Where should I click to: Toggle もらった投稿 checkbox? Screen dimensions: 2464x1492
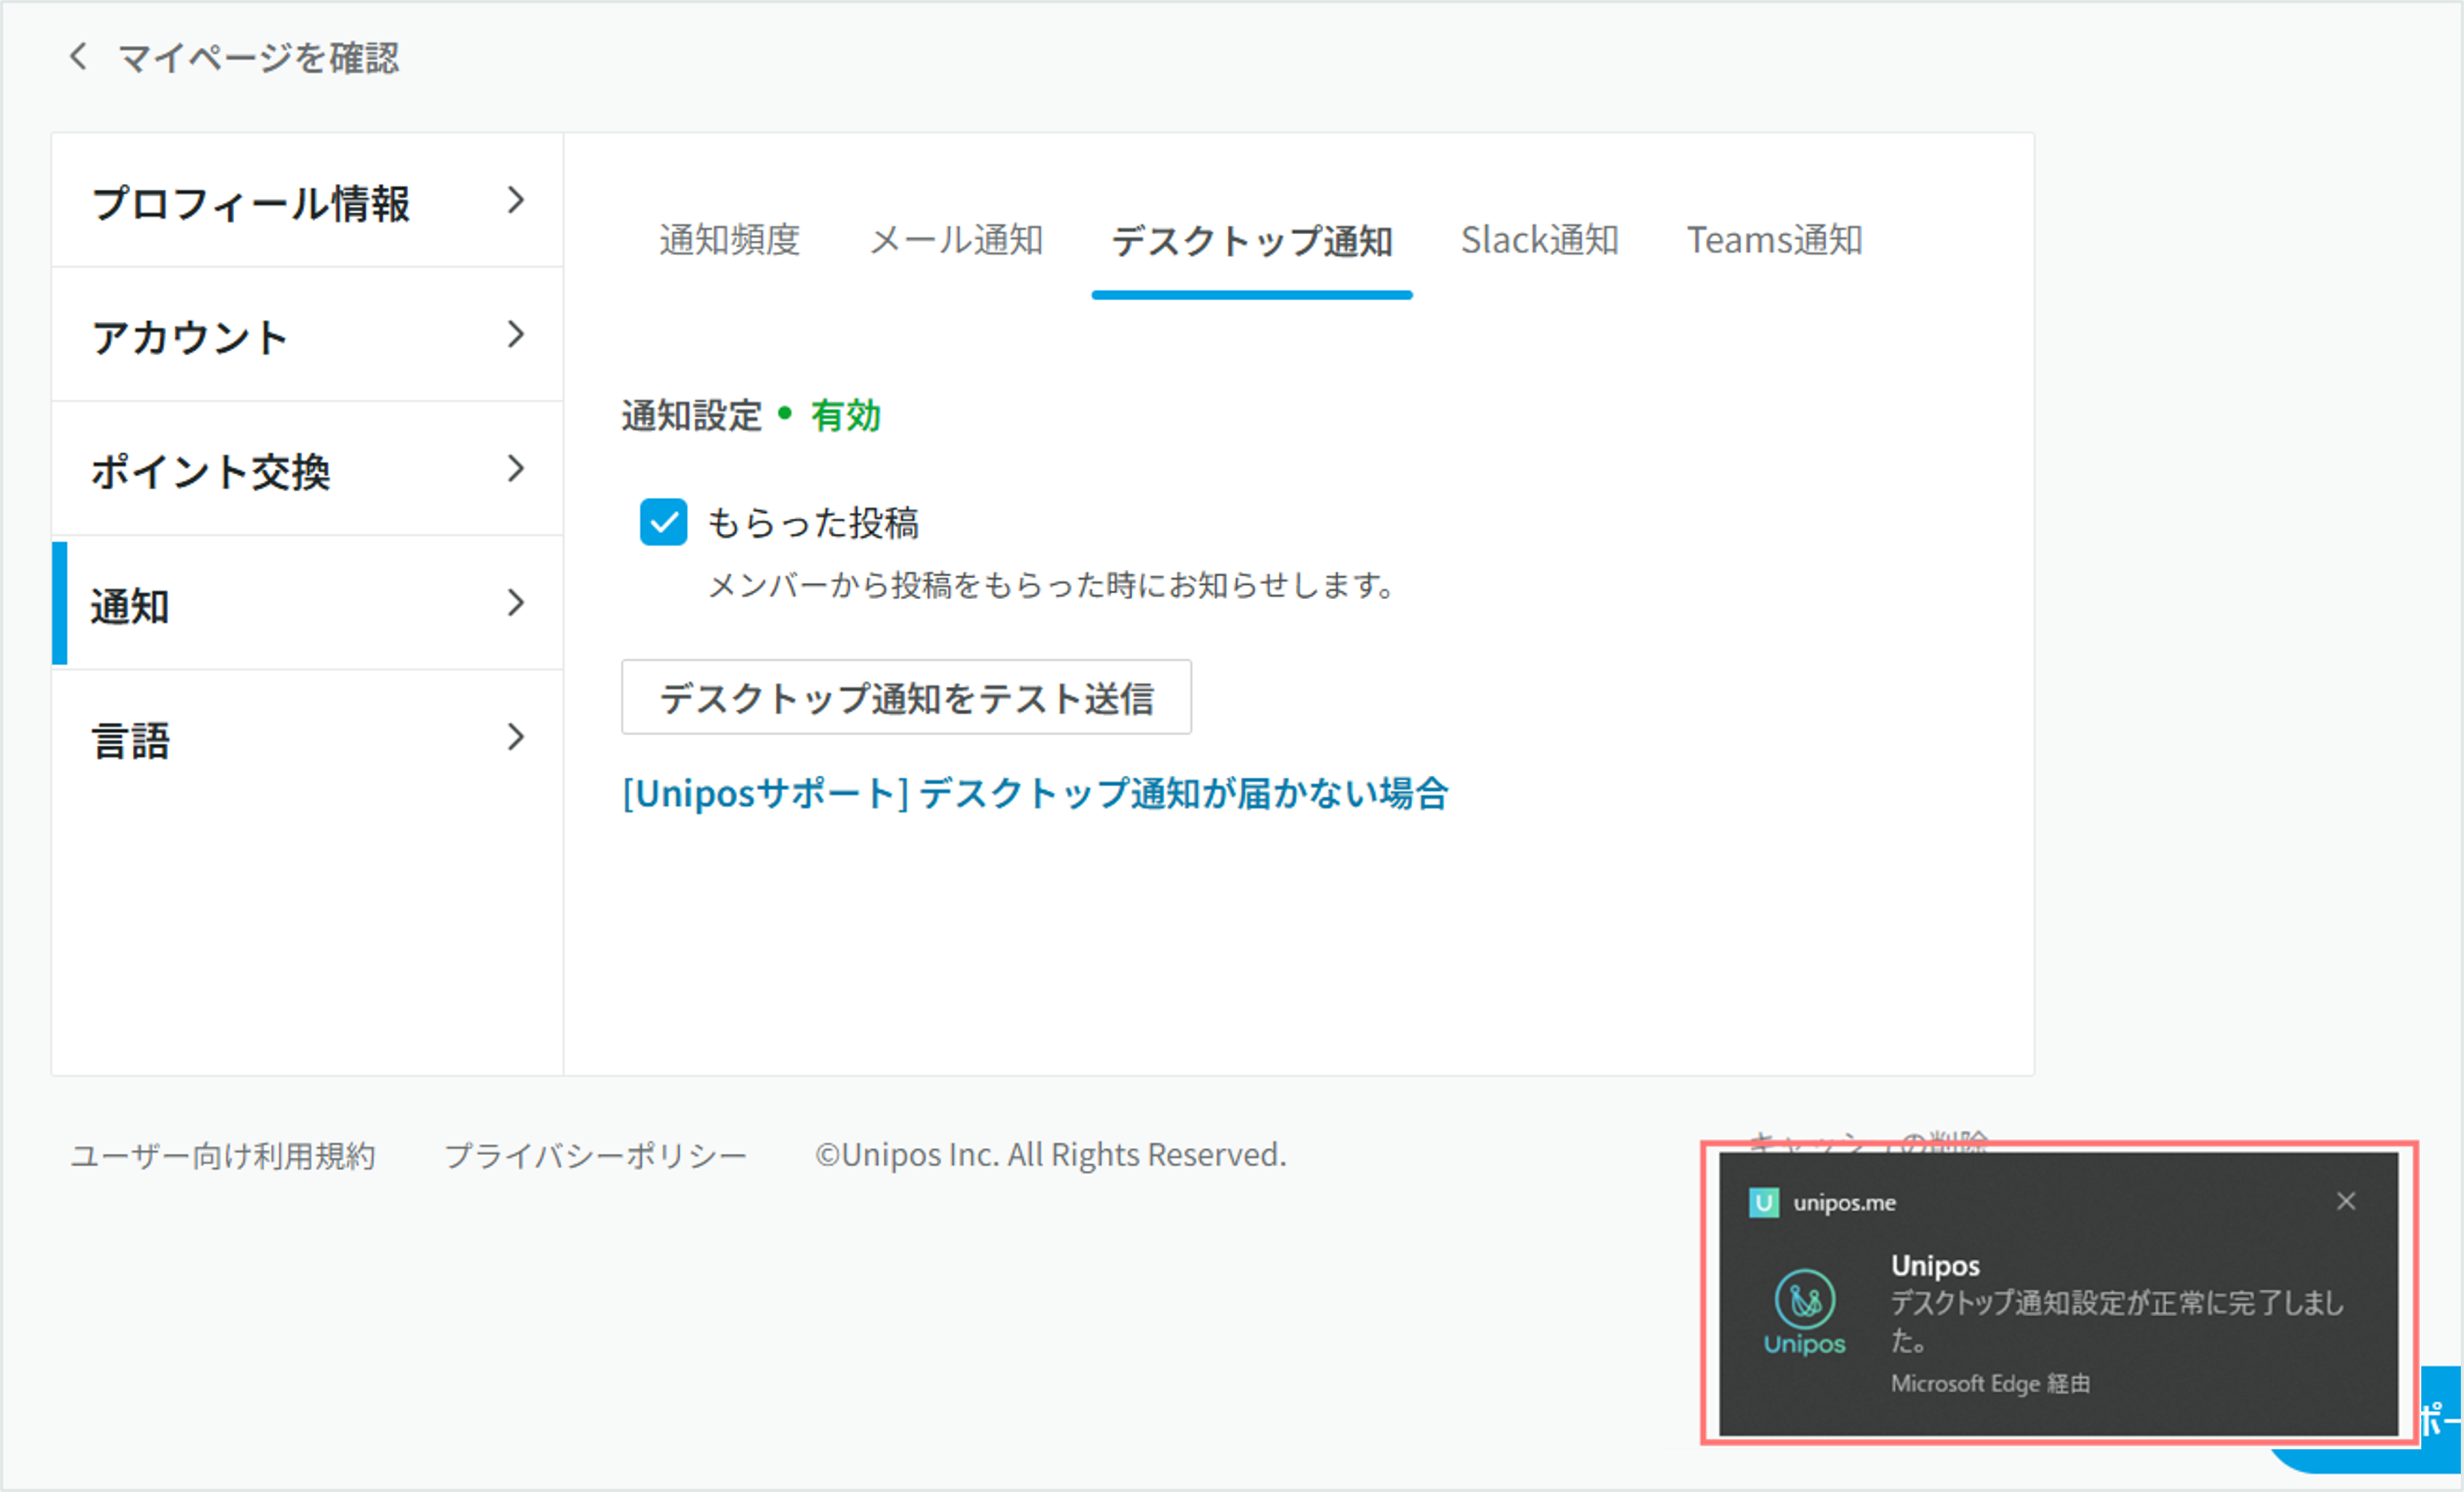pyautogui.click(x=663, y=522)
